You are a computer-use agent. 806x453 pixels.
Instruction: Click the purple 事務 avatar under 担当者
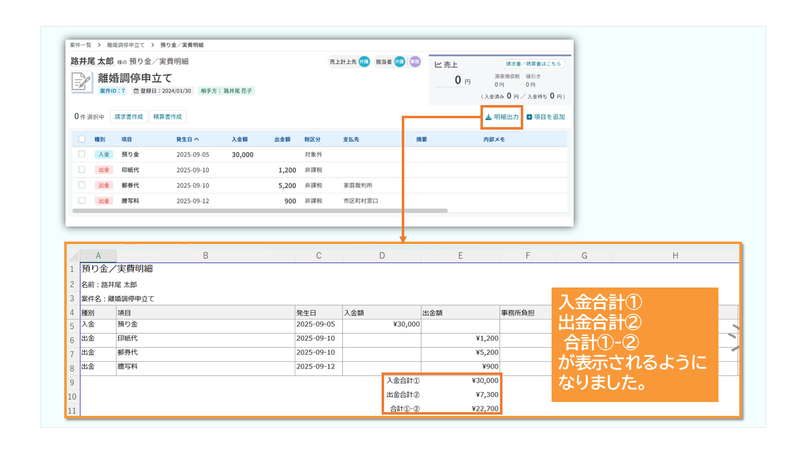point(414,62)
